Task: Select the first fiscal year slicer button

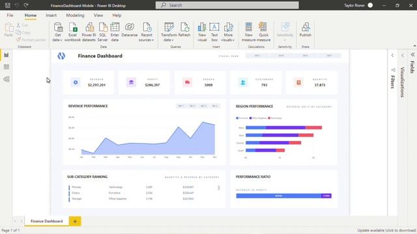Action: (x=257, y=56)
